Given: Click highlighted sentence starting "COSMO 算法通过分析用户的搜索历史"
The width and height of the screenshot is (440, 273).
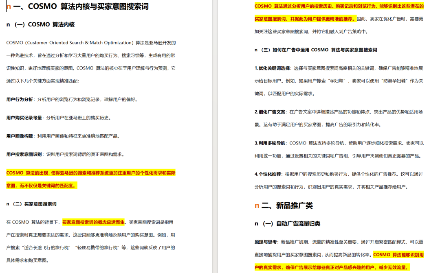Looking at the screenshot, I should 339,12.
